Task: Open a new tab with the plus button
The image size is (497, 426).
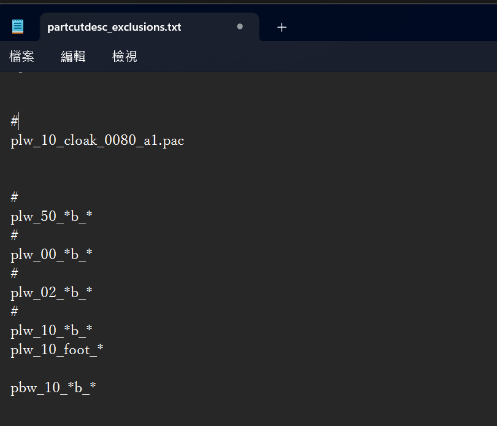Action: coord(282,27)
